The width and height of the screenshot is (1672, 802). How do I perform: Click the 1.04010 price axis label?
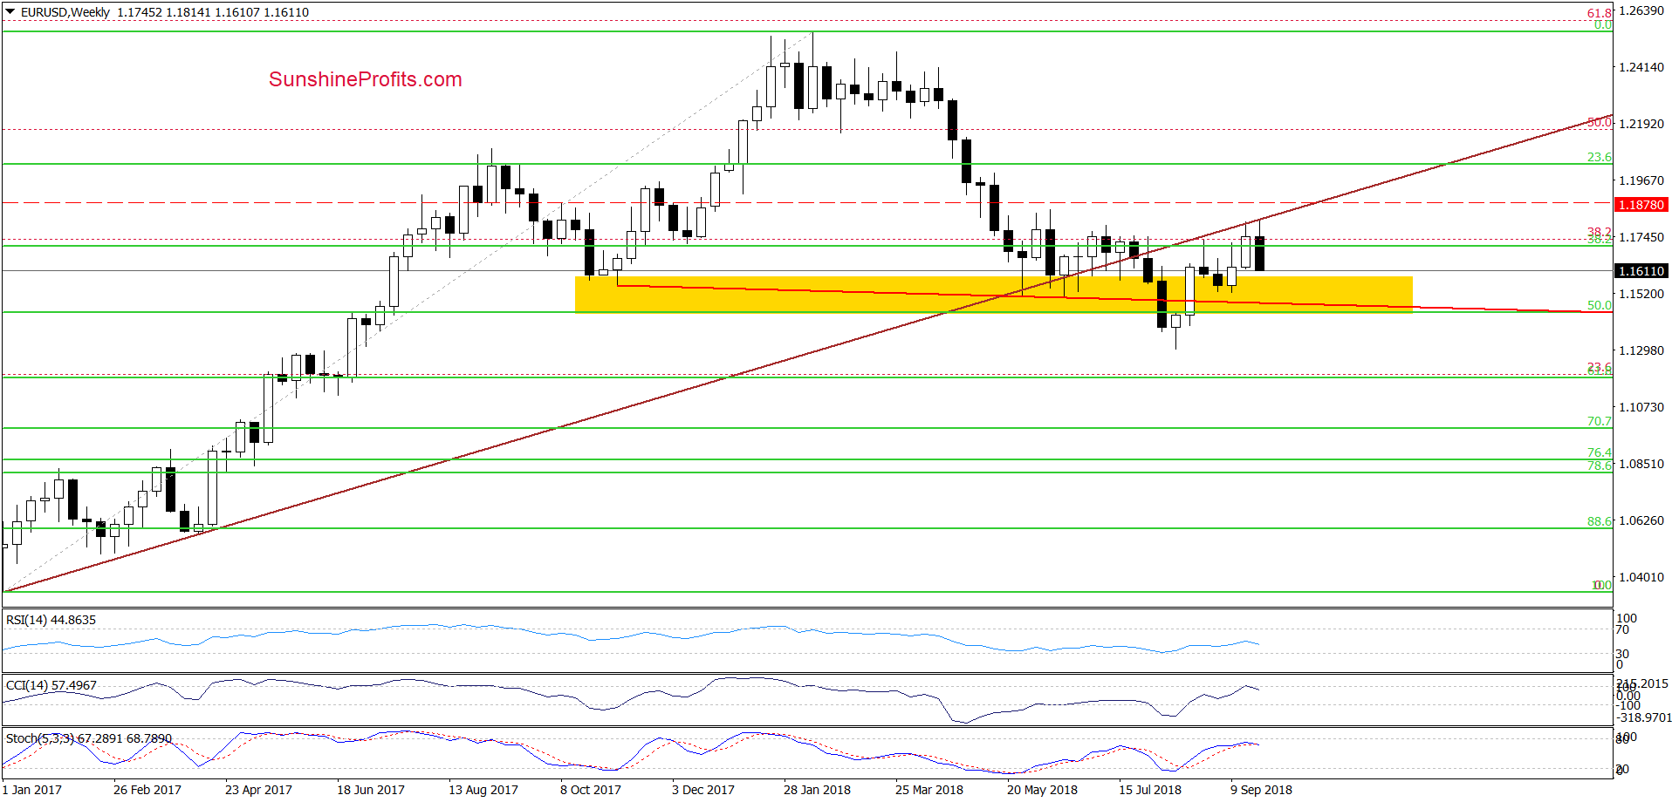pos(1641,577)
